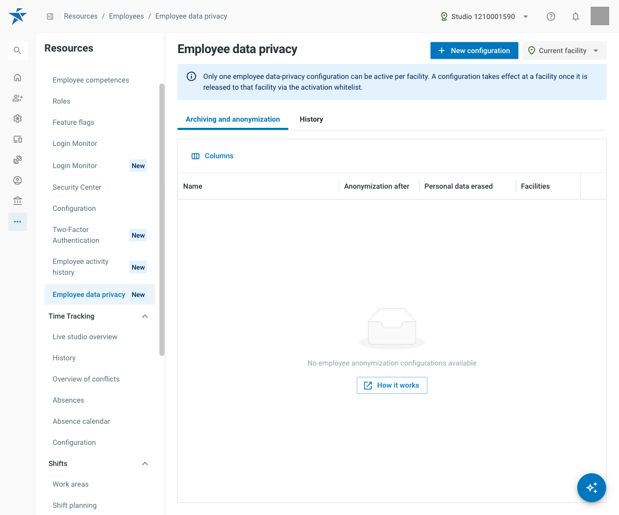Click the Shifts section heading
Screen dimensions: 619x515
tap(58, 463)
